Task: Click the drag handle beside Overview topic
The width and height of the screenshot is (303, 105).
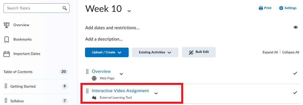Action: (87, 72)
